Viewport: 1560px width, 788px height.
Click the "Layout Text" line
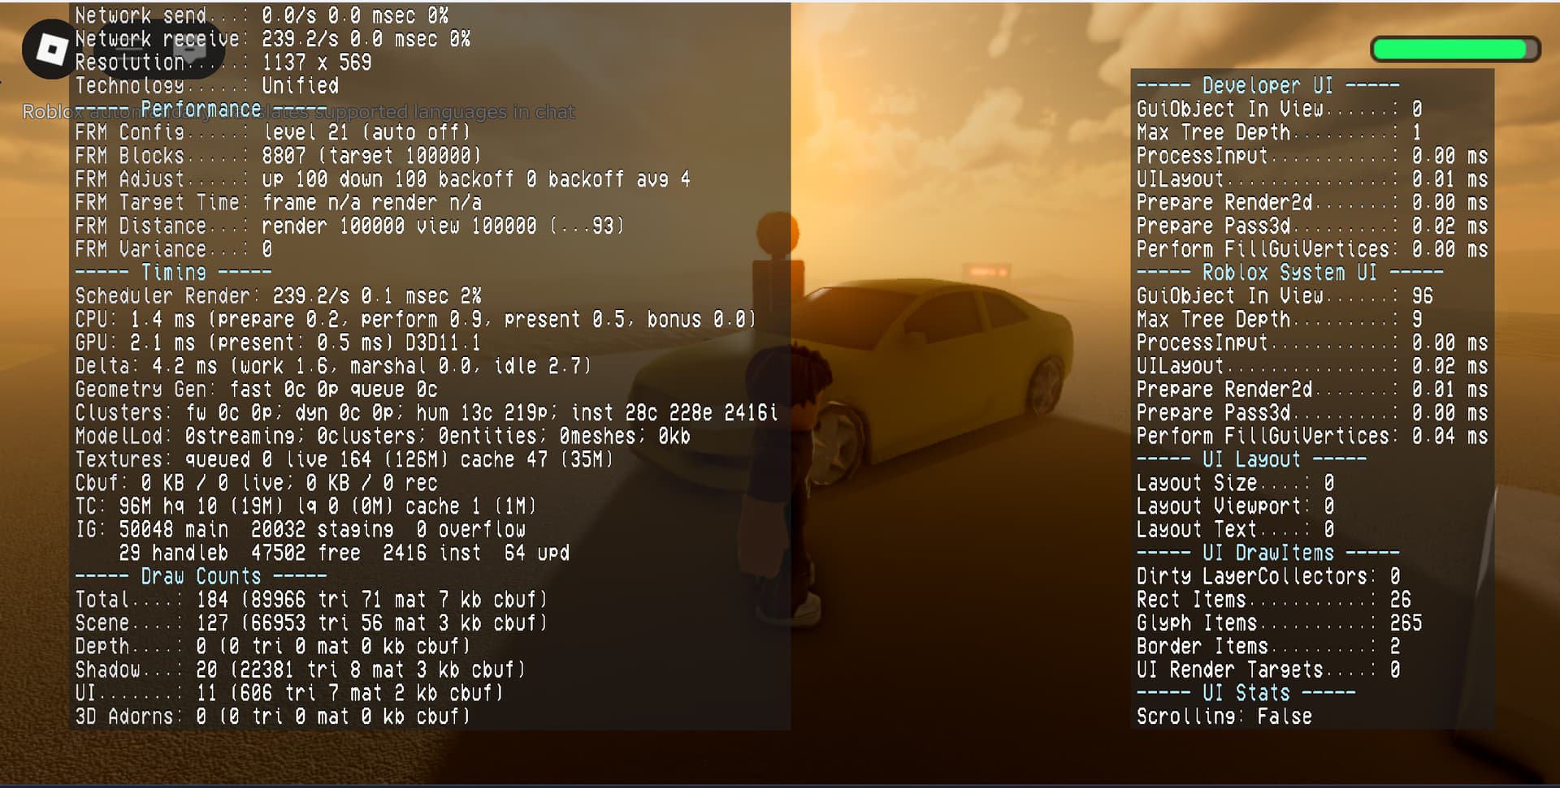click(1235, 531)
